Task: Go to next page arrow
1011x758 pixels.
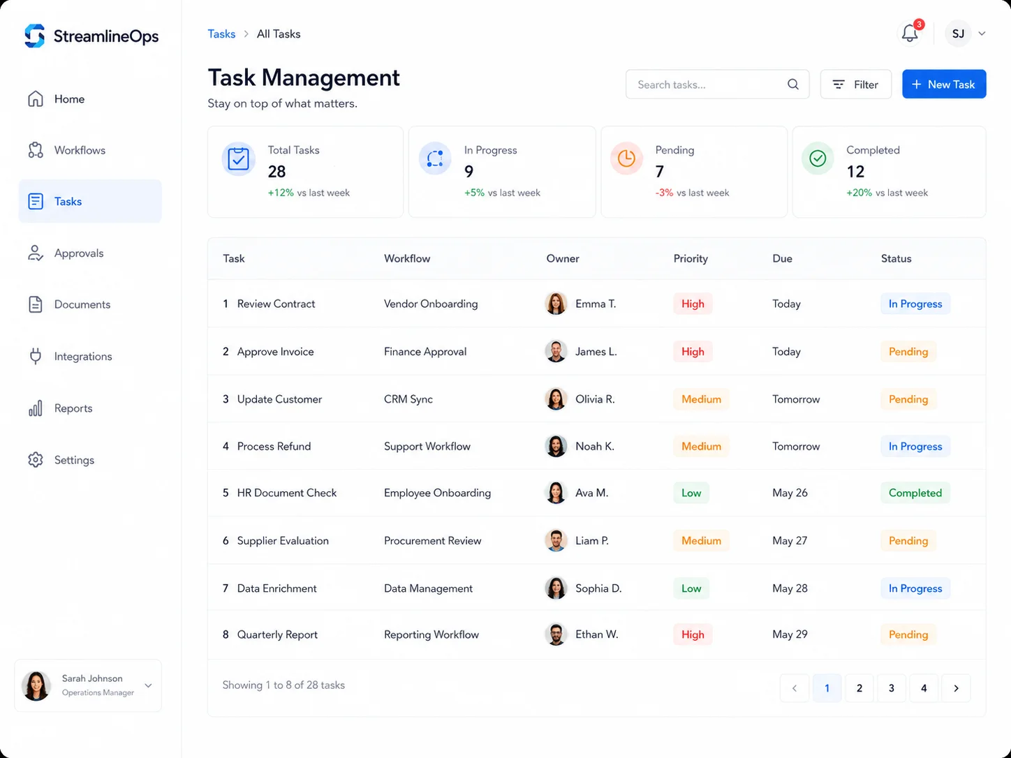Action: point(956,688)
